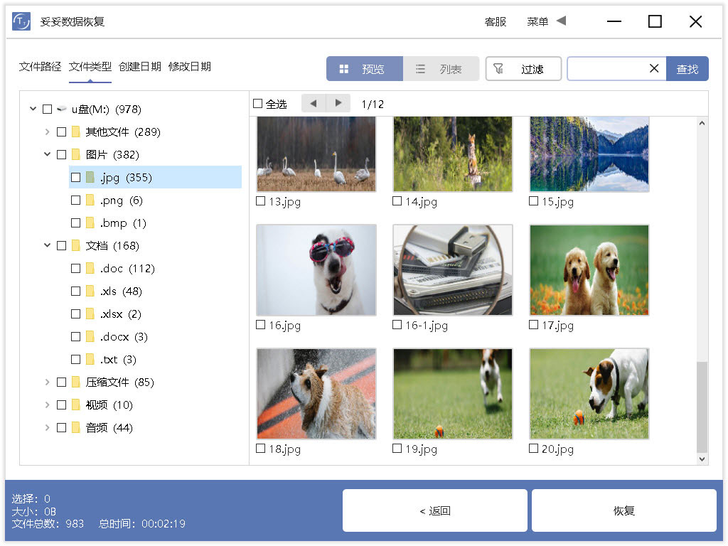Select the checkbox for 17.jpg
This screenshot has height=546, width=728.
point(533,324)
